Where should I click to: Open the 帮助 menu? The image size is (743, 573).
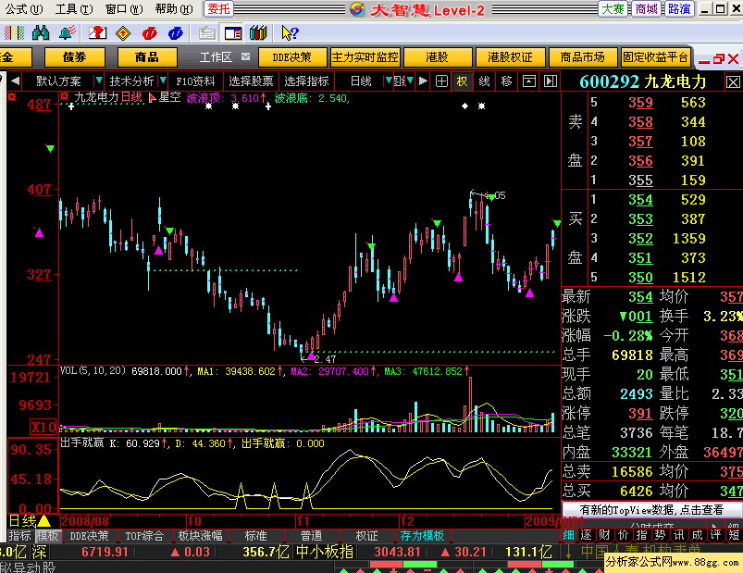(x=174, y=9)
